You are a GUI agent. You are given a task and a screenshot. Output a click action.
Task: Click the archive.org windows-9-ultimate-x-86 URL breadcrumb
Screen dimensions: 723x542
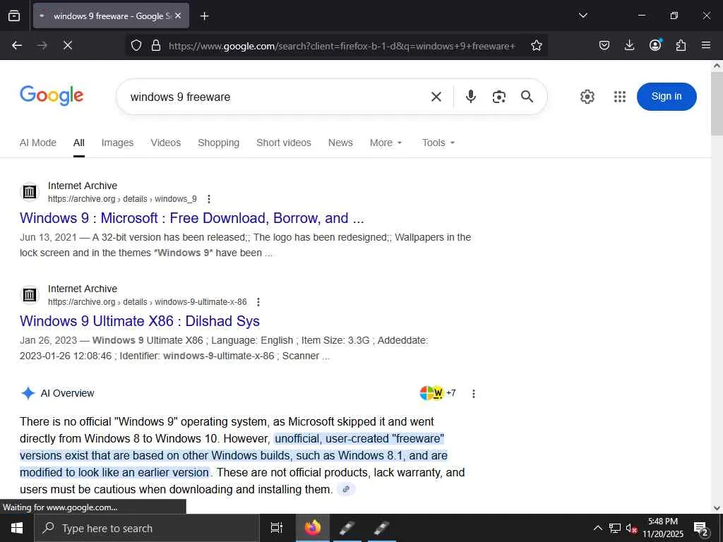[147, 302]
